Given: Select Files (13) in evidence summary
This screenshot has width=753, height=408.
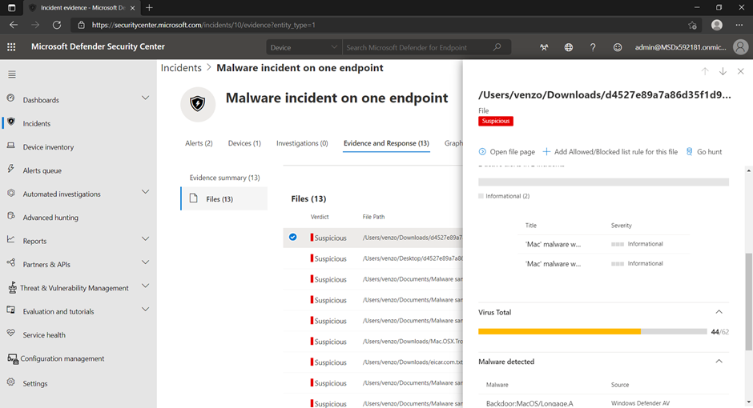Looking at the screenshot, I should click(224, 198).
